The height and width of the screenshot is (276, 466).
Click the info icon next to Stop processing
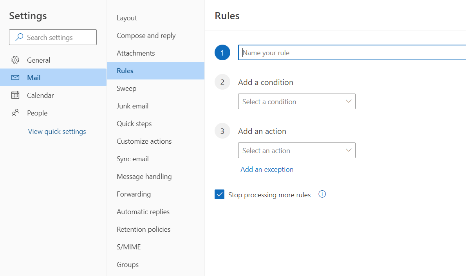click(x=322, y=194)
